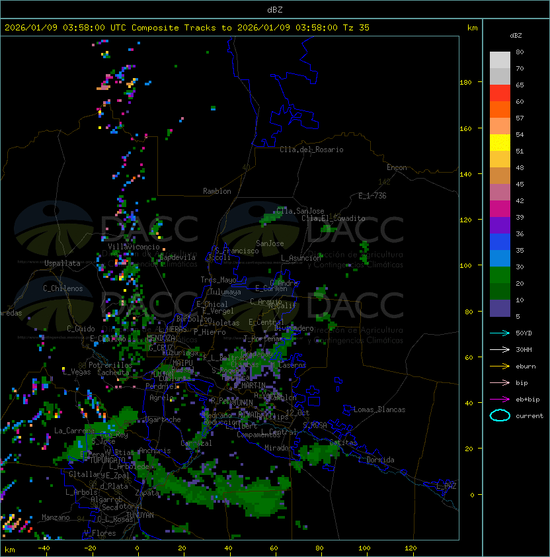The image size is (550, 557).
Task: Click the Ugarteche label
Action: (x=163, y=419)
